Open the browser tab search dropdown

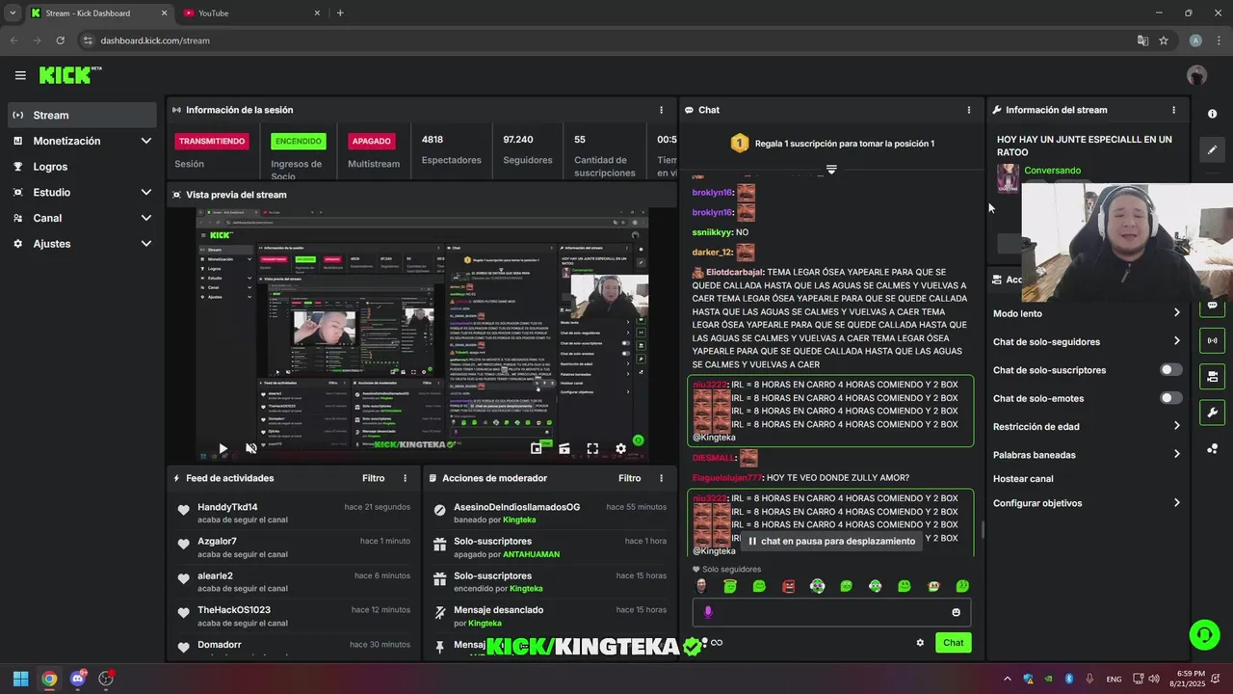coord(13,13)
